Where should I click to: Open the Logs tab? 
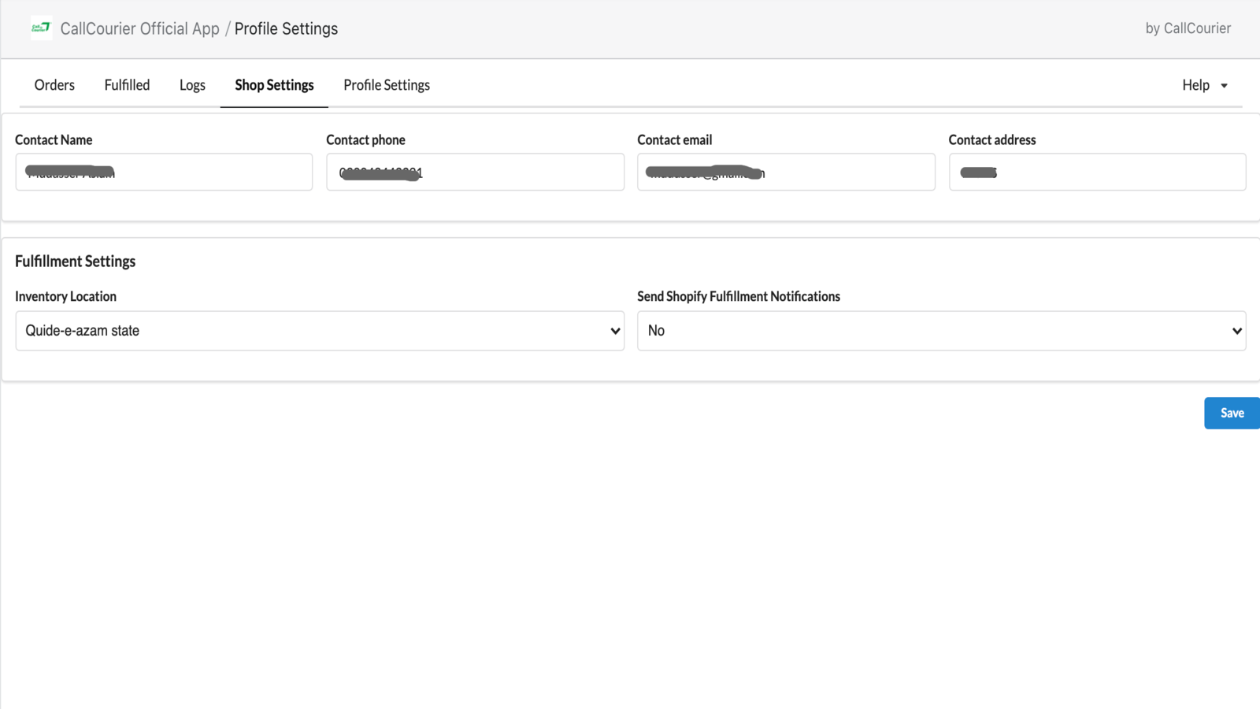tap(192, 85)
